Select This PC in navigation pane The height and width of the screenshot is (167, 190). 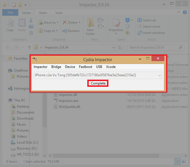pos(17,100)
